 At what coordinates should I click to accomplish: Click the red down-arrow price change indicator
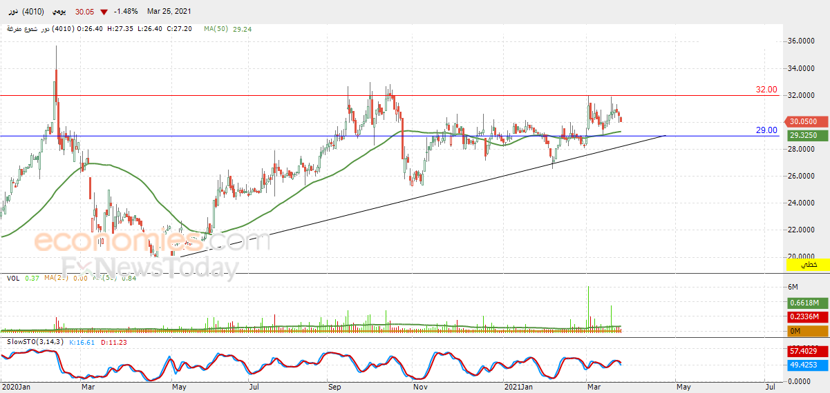(x=104, y=12)
